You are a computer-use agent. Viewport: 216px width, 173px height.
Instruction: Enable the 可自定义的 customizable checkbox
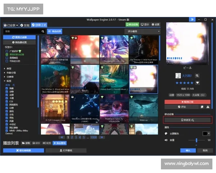pos(7,61)
